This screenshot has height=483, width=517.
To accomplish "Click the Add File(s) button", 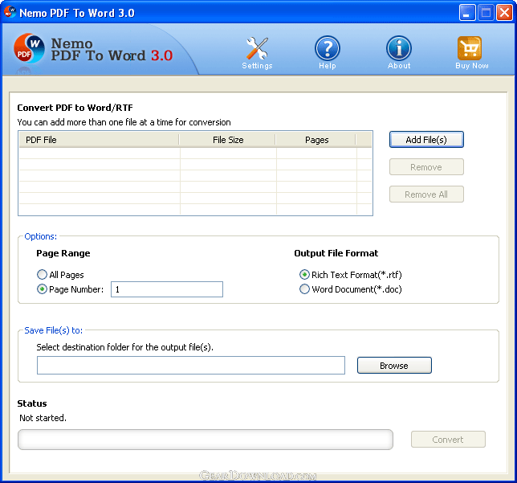I will (x=426, y=140).
